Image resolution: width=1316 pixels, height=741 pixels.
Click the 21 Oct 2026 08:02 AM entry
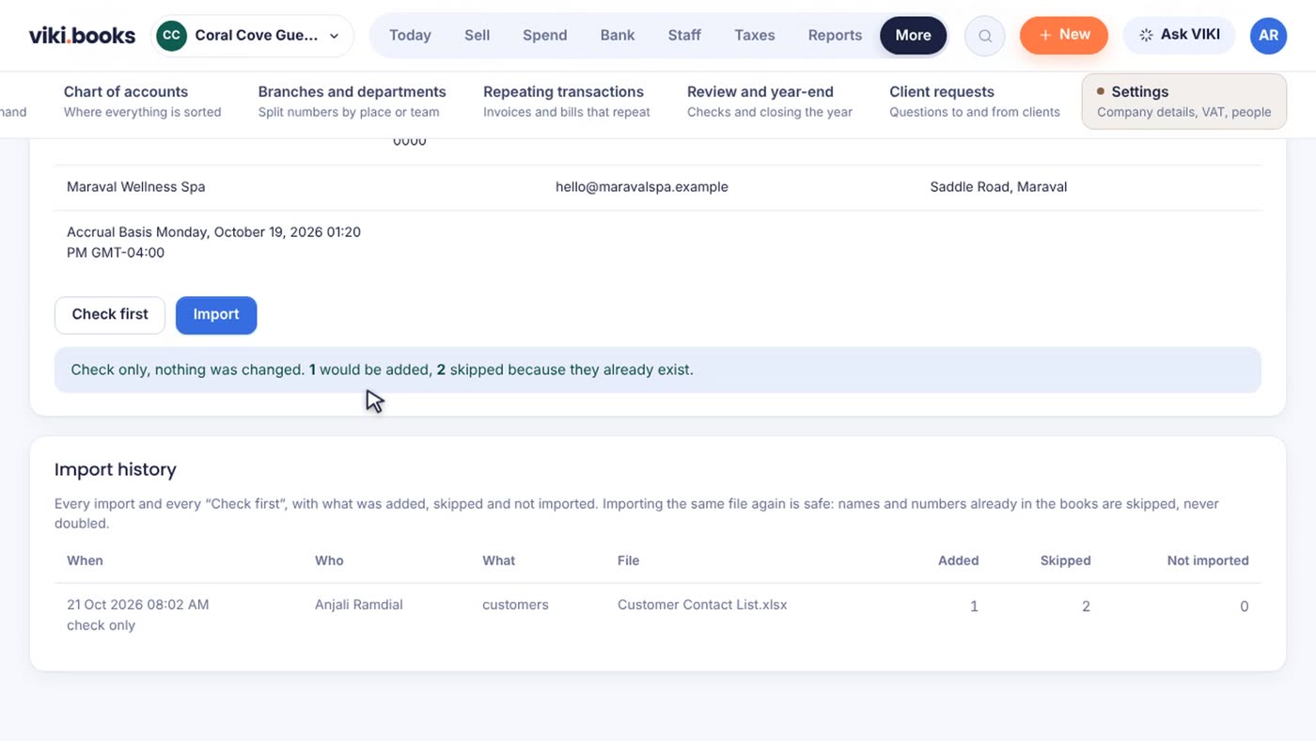[x=137, y=605]
